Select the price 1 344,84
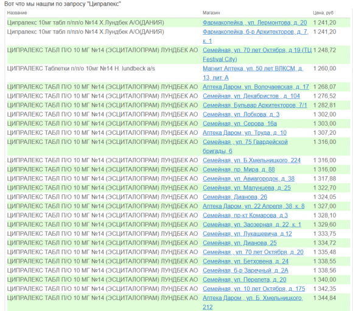This screenshot has height=311, width=353. (x=324, y=298)
